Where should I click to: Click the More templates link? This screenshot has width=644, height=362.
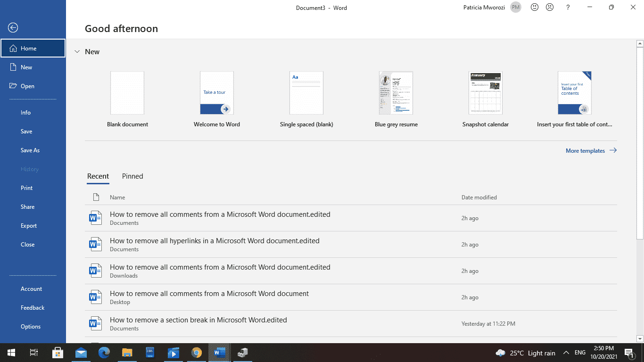(585, 150)
